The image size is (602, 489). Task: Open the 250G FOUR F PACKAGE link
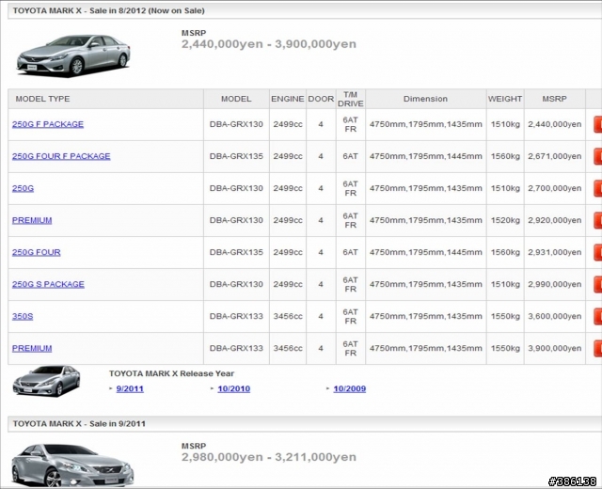(x=61, y=156)
